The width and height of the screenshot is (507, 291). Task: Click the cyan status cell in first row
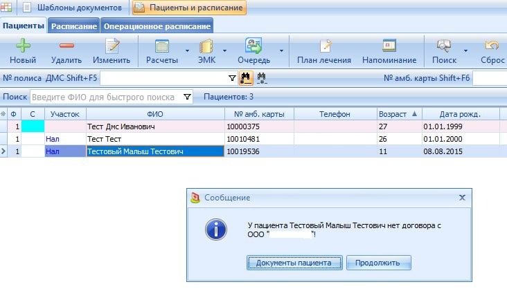click(x=33, y=126)
